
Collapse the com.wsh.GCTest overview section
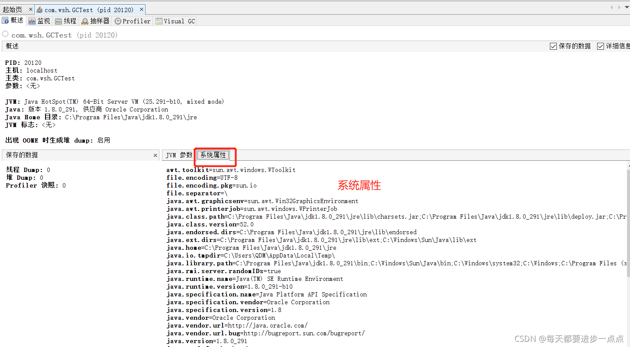click(5, 35)
